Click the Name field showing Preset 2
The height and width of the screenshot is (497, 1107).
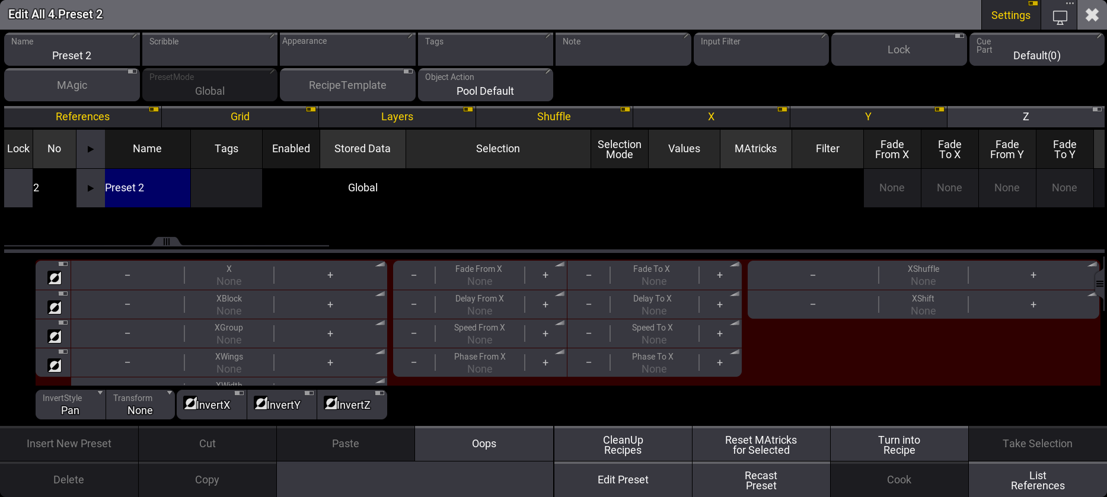[72, 50]
